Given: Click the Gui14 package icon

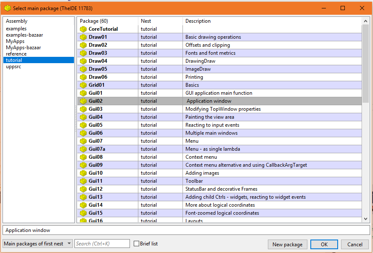Looking at the screenshot, I should coord(83,205).
